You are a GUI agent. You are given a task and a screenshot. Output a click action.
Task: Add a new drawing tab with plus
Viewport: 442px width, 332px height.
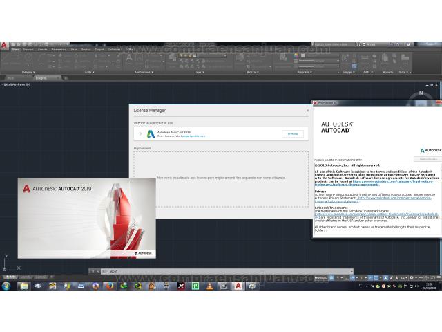(66, 78)
